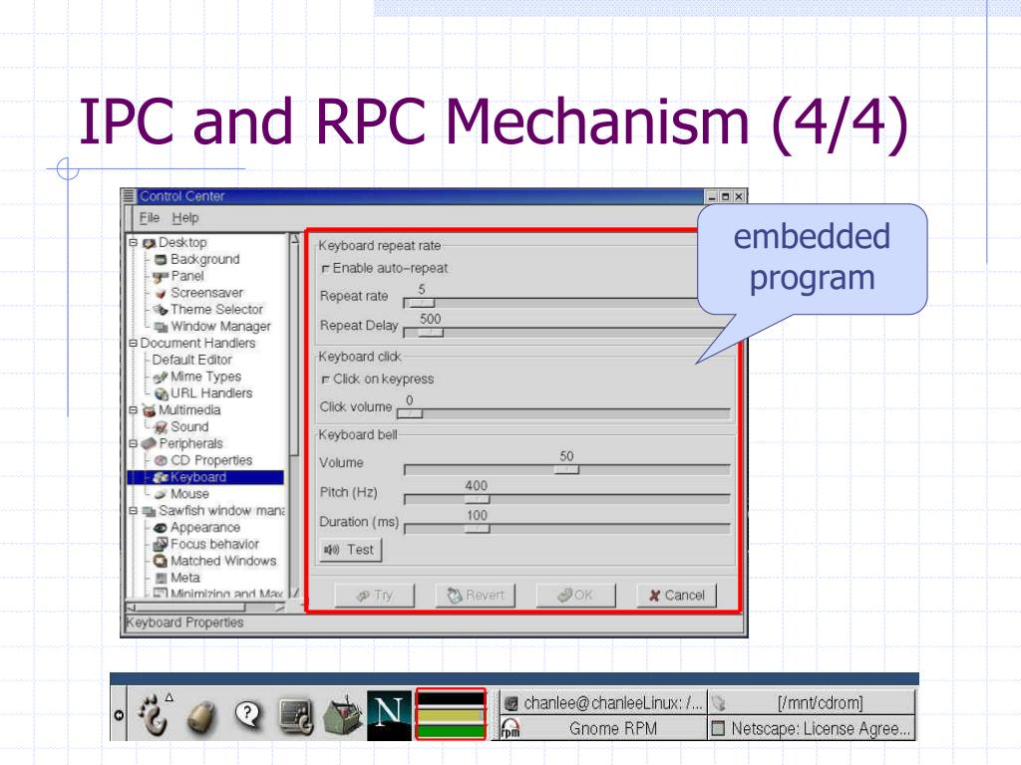Viewport: 1021px width, 765px height.
Task: Select the Default Editor tree item
Action: (x=191, y=360)
